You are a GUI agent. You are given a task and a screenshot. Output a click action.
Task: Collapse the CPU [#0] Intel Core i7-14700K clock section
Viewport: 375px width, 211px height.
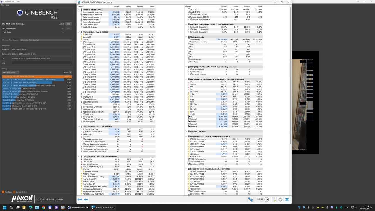(79, 32)
